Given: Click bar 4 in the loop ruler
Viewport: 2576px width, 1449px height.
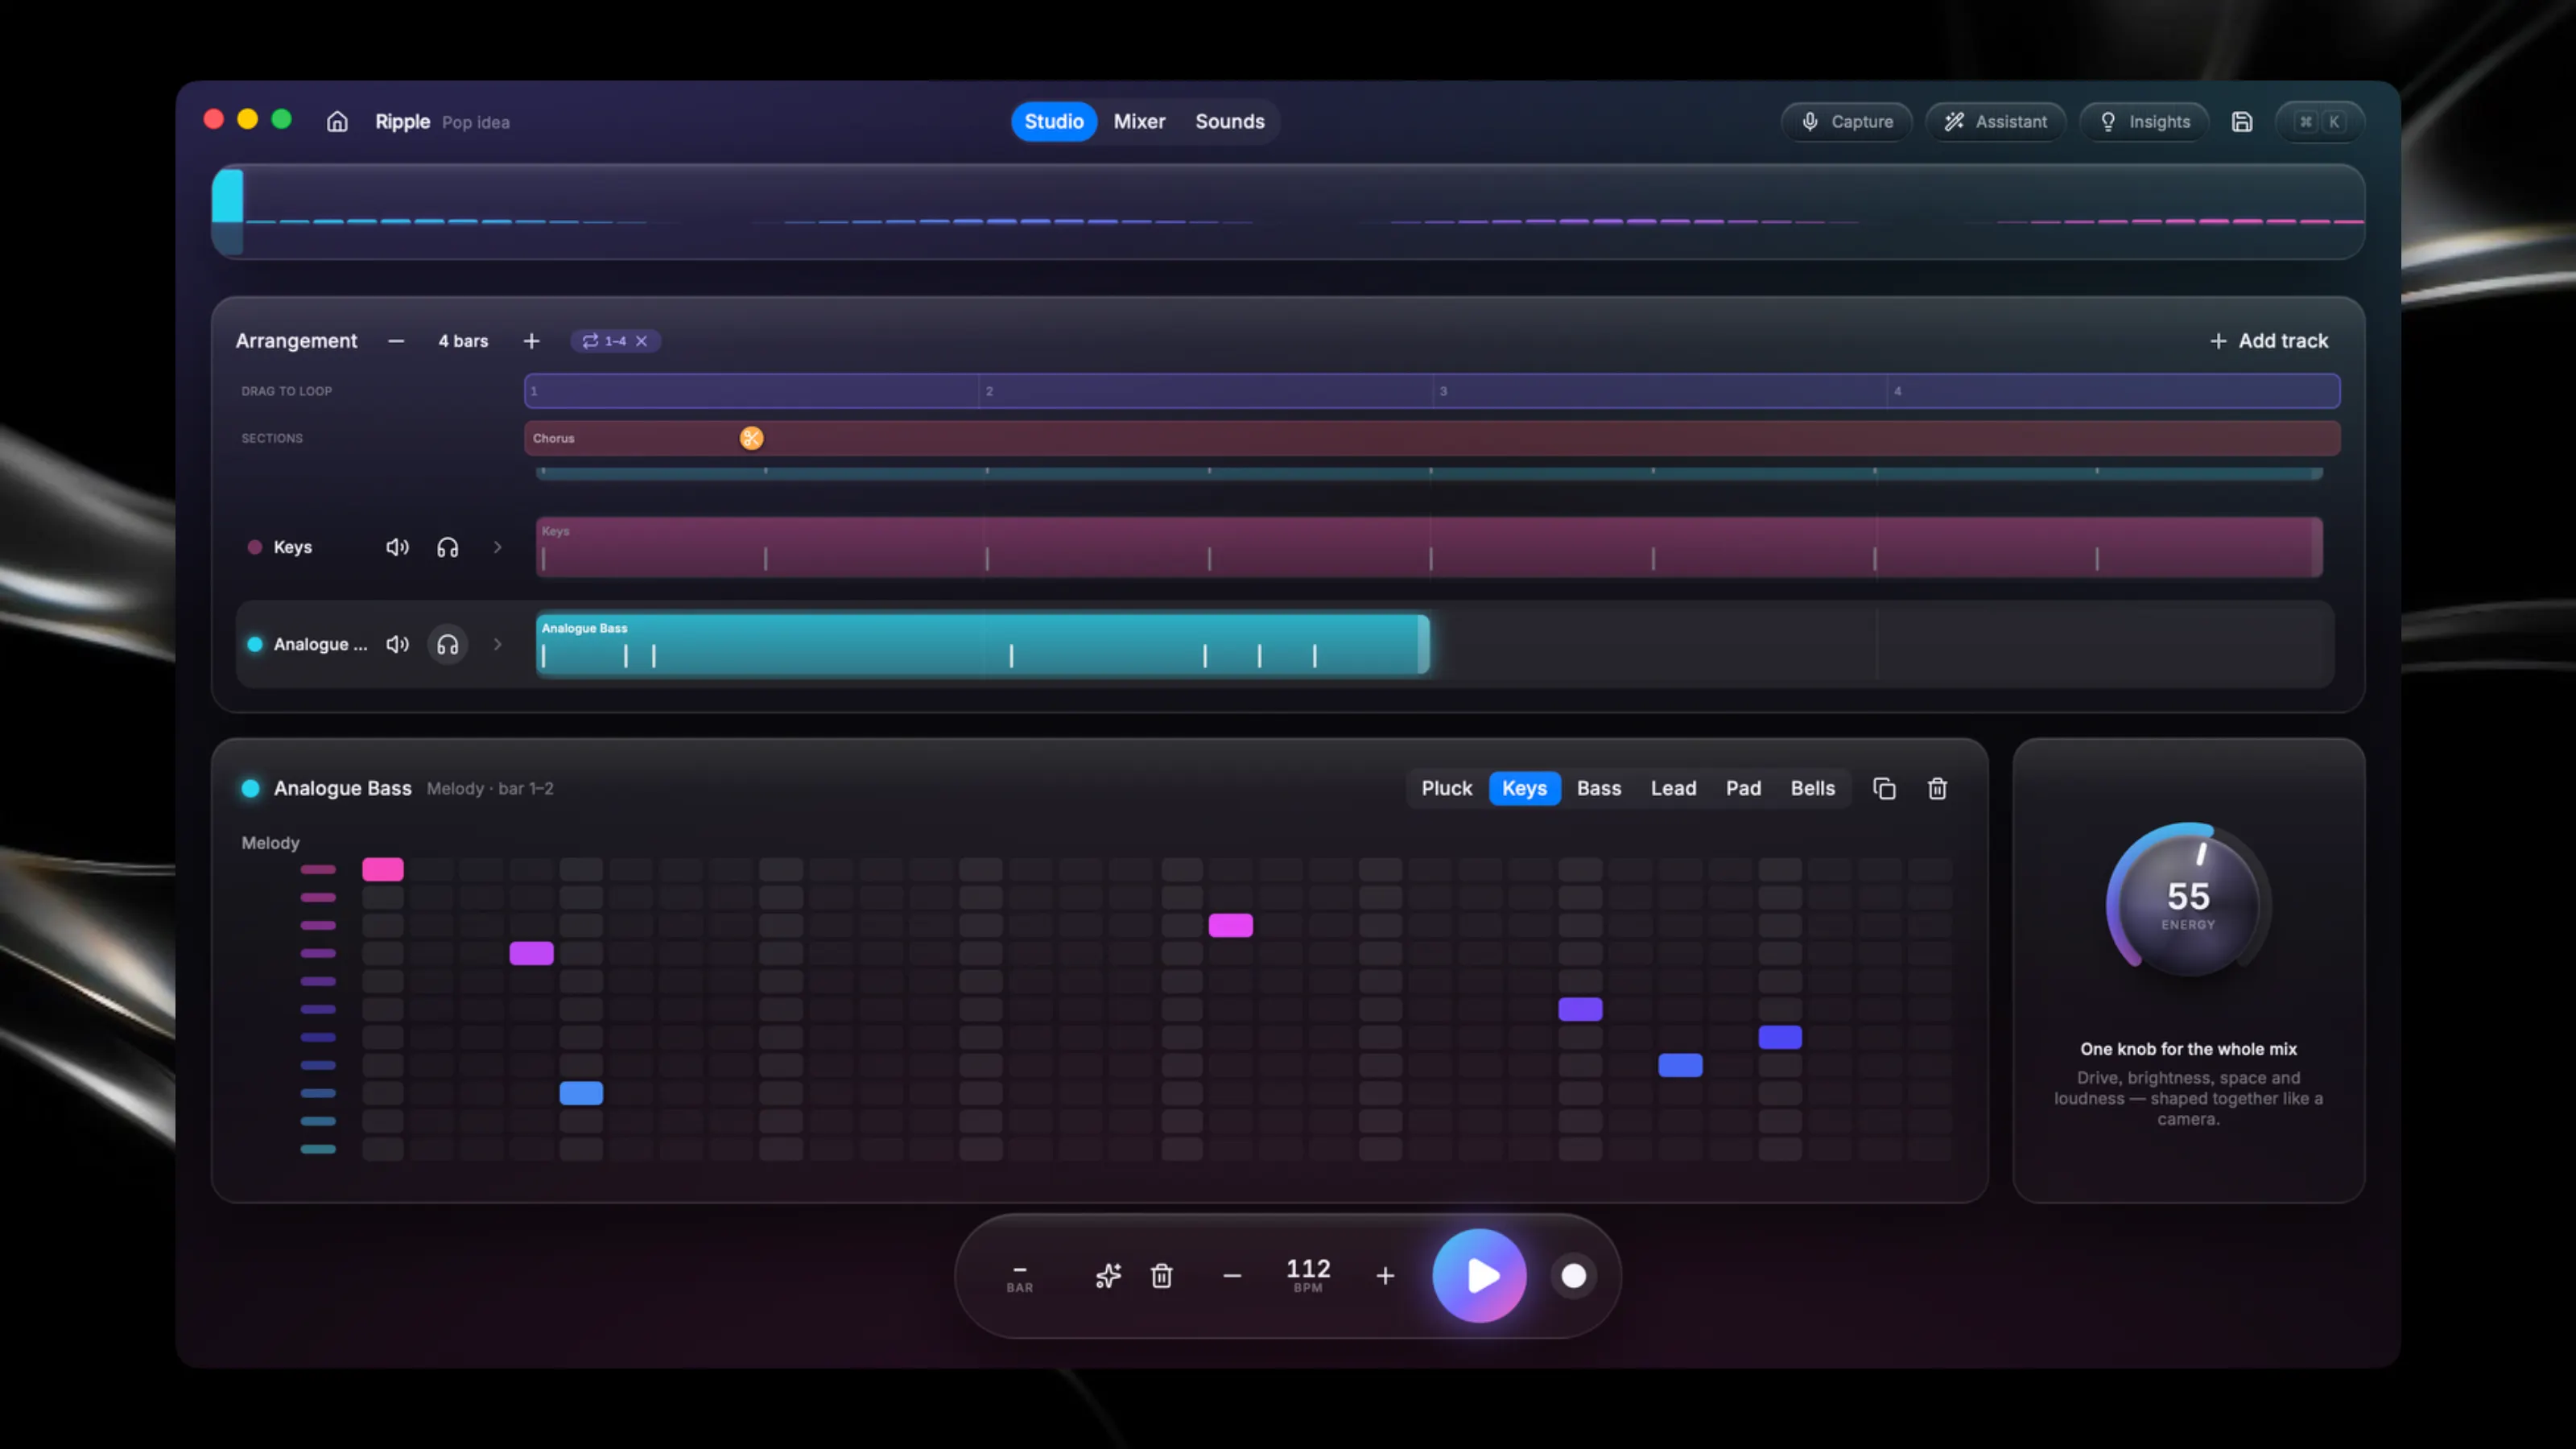Looking at the screenshot, I should [2113, 391].
